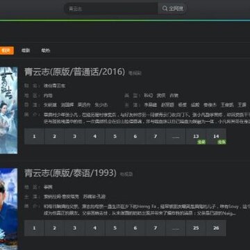Screen dimensions: 250x250
Task: Play episode 7 of 青云志 2016
Action: click(x=156, y=136)
